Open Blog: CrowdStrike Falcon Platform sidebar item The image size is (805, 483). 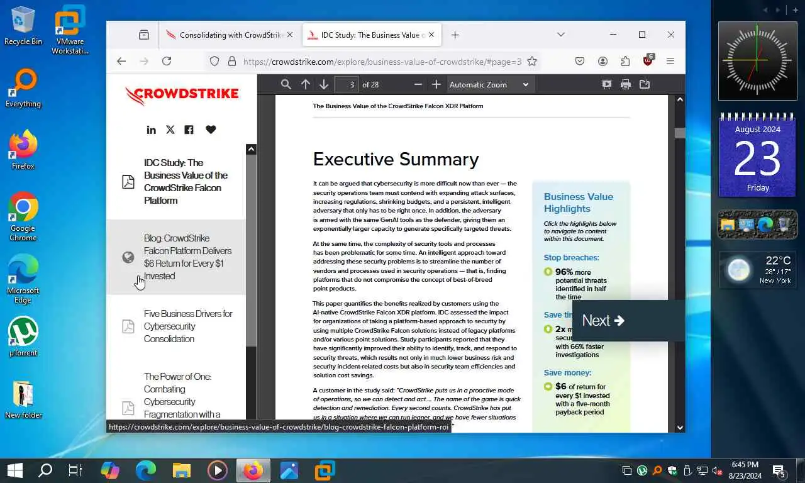pyautogui.click(x=176, y=257)
